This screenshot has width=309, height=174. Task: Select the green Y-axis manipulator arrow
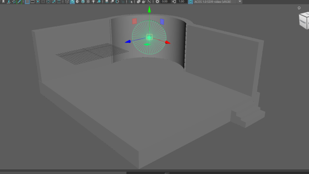pyautogui.click(x=149, y=9)
